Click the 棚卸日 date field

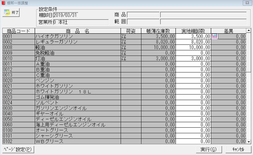pyautogui.click(x=65, y=15)
